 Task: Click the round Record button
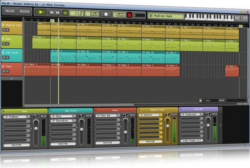pyautogui.click(x=106, y=14)
